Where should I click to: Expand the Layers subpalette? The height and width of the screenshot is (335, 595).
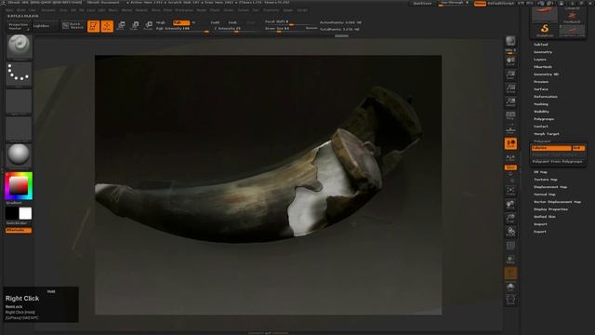[x=540, y=60]
